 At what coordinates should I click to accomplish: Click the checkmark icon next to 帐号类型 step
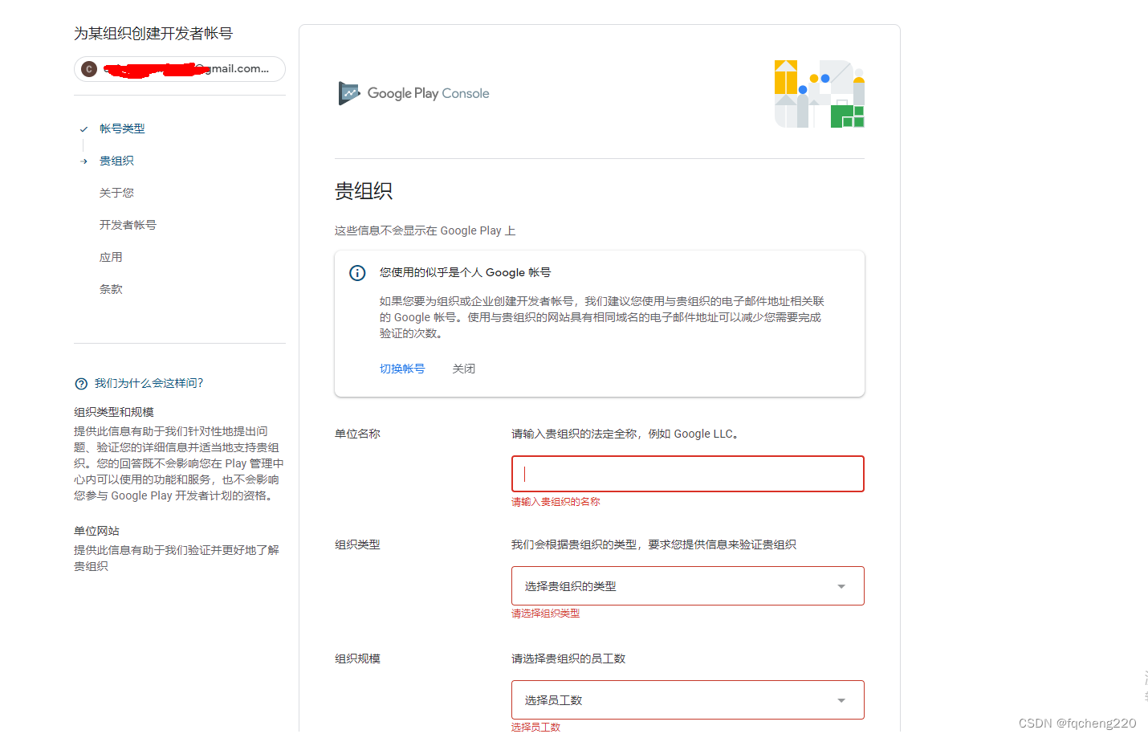click(x=83, y=128)
